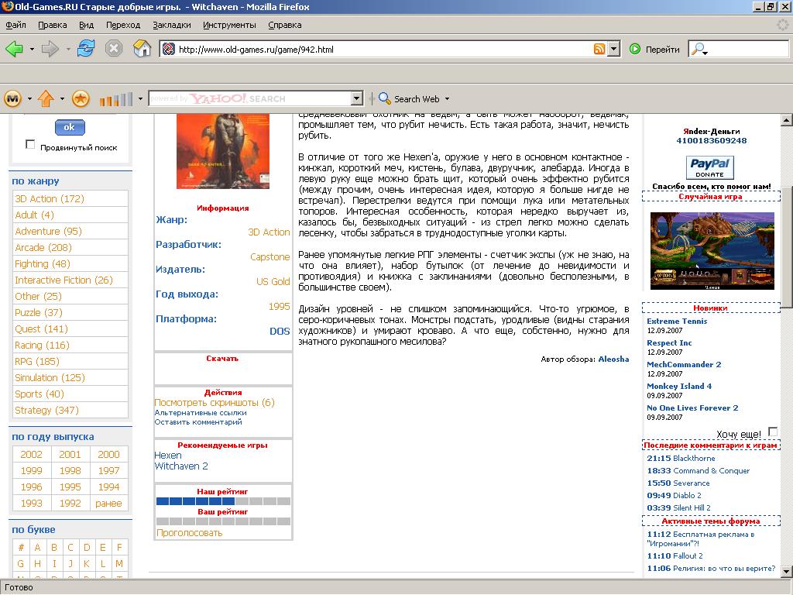The width and height of the screenshot is (793, 595).
Task: Open the Закладки menu
Action: [171, 25]
